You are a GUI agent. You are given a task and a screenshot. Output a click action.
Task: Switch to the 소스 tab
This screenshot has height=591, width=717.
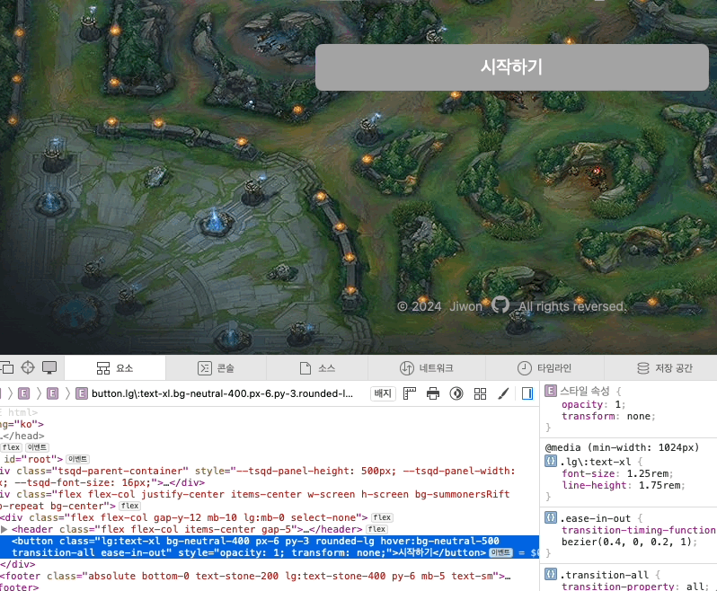[x=317, y=368]
